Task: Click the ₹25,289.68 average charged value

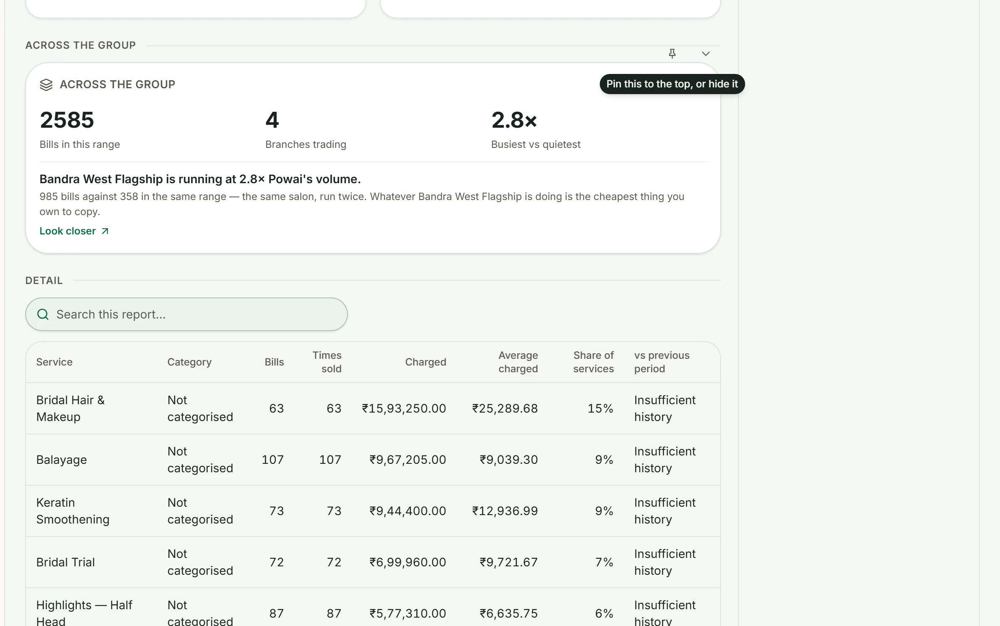Action: click(505, 408)
